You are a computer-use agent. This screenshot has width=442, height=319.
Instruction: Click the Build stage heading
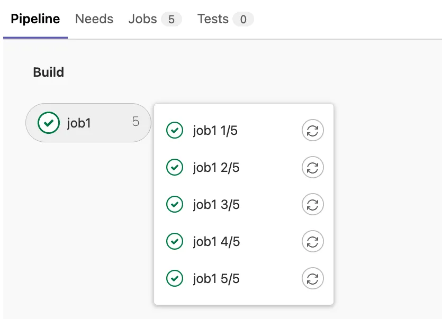(49, 72)
